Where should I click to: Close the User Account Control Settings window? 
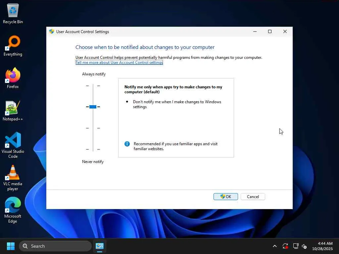click(285, 31)
